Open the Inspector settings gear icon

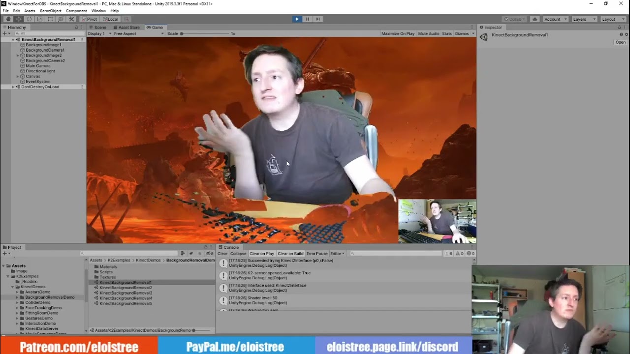(626, 34)
